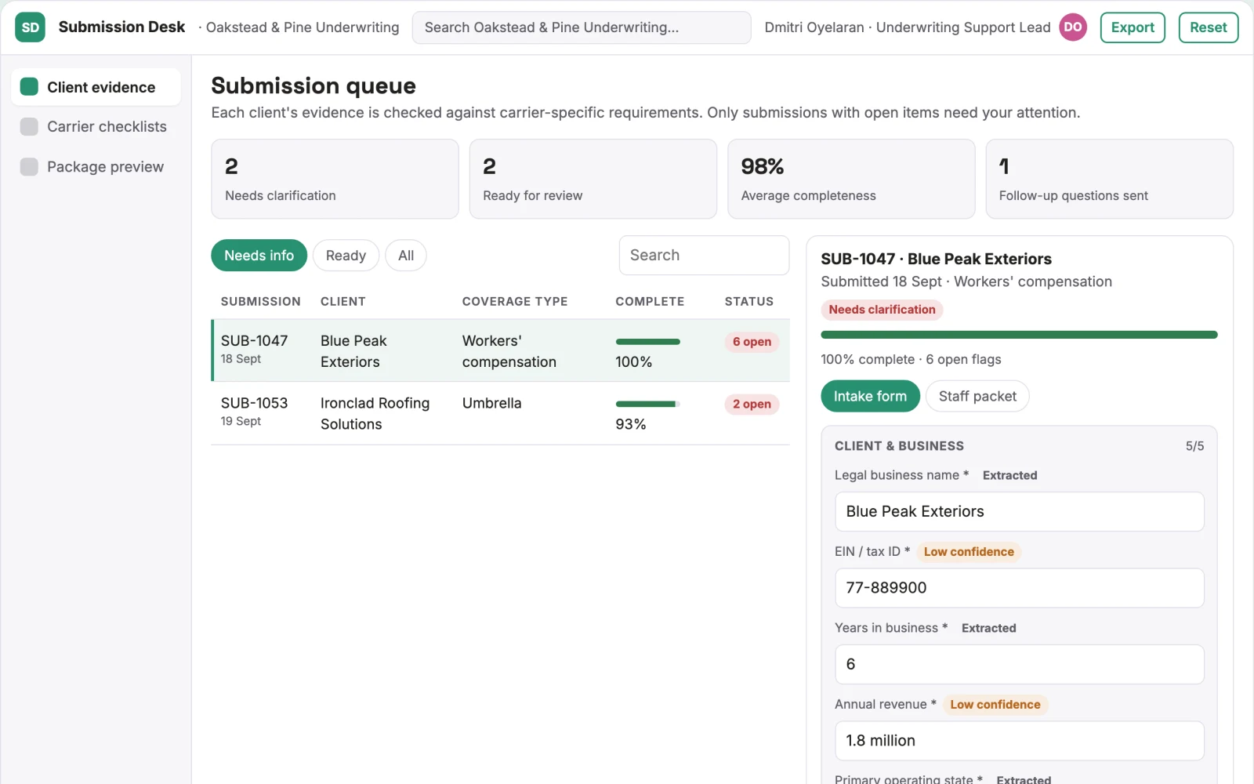This screenshot has height=784, width=1254.
Task: Click the Reset button
Action: point(1208,27)
